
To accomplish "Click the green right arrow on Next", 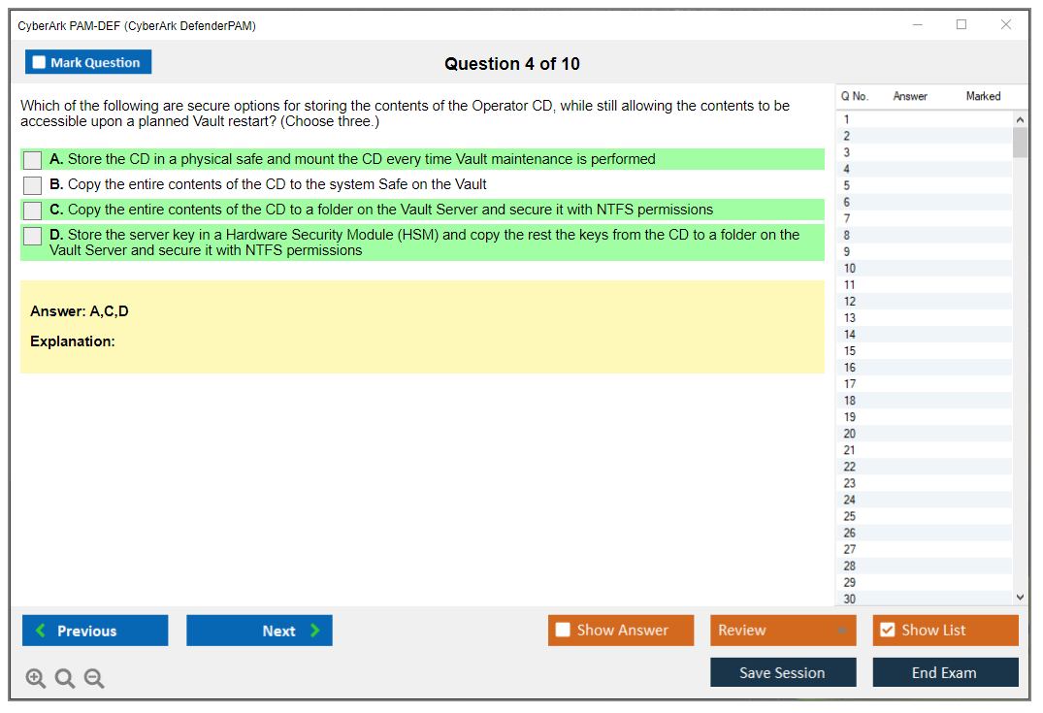I will [x=315, y=631].
